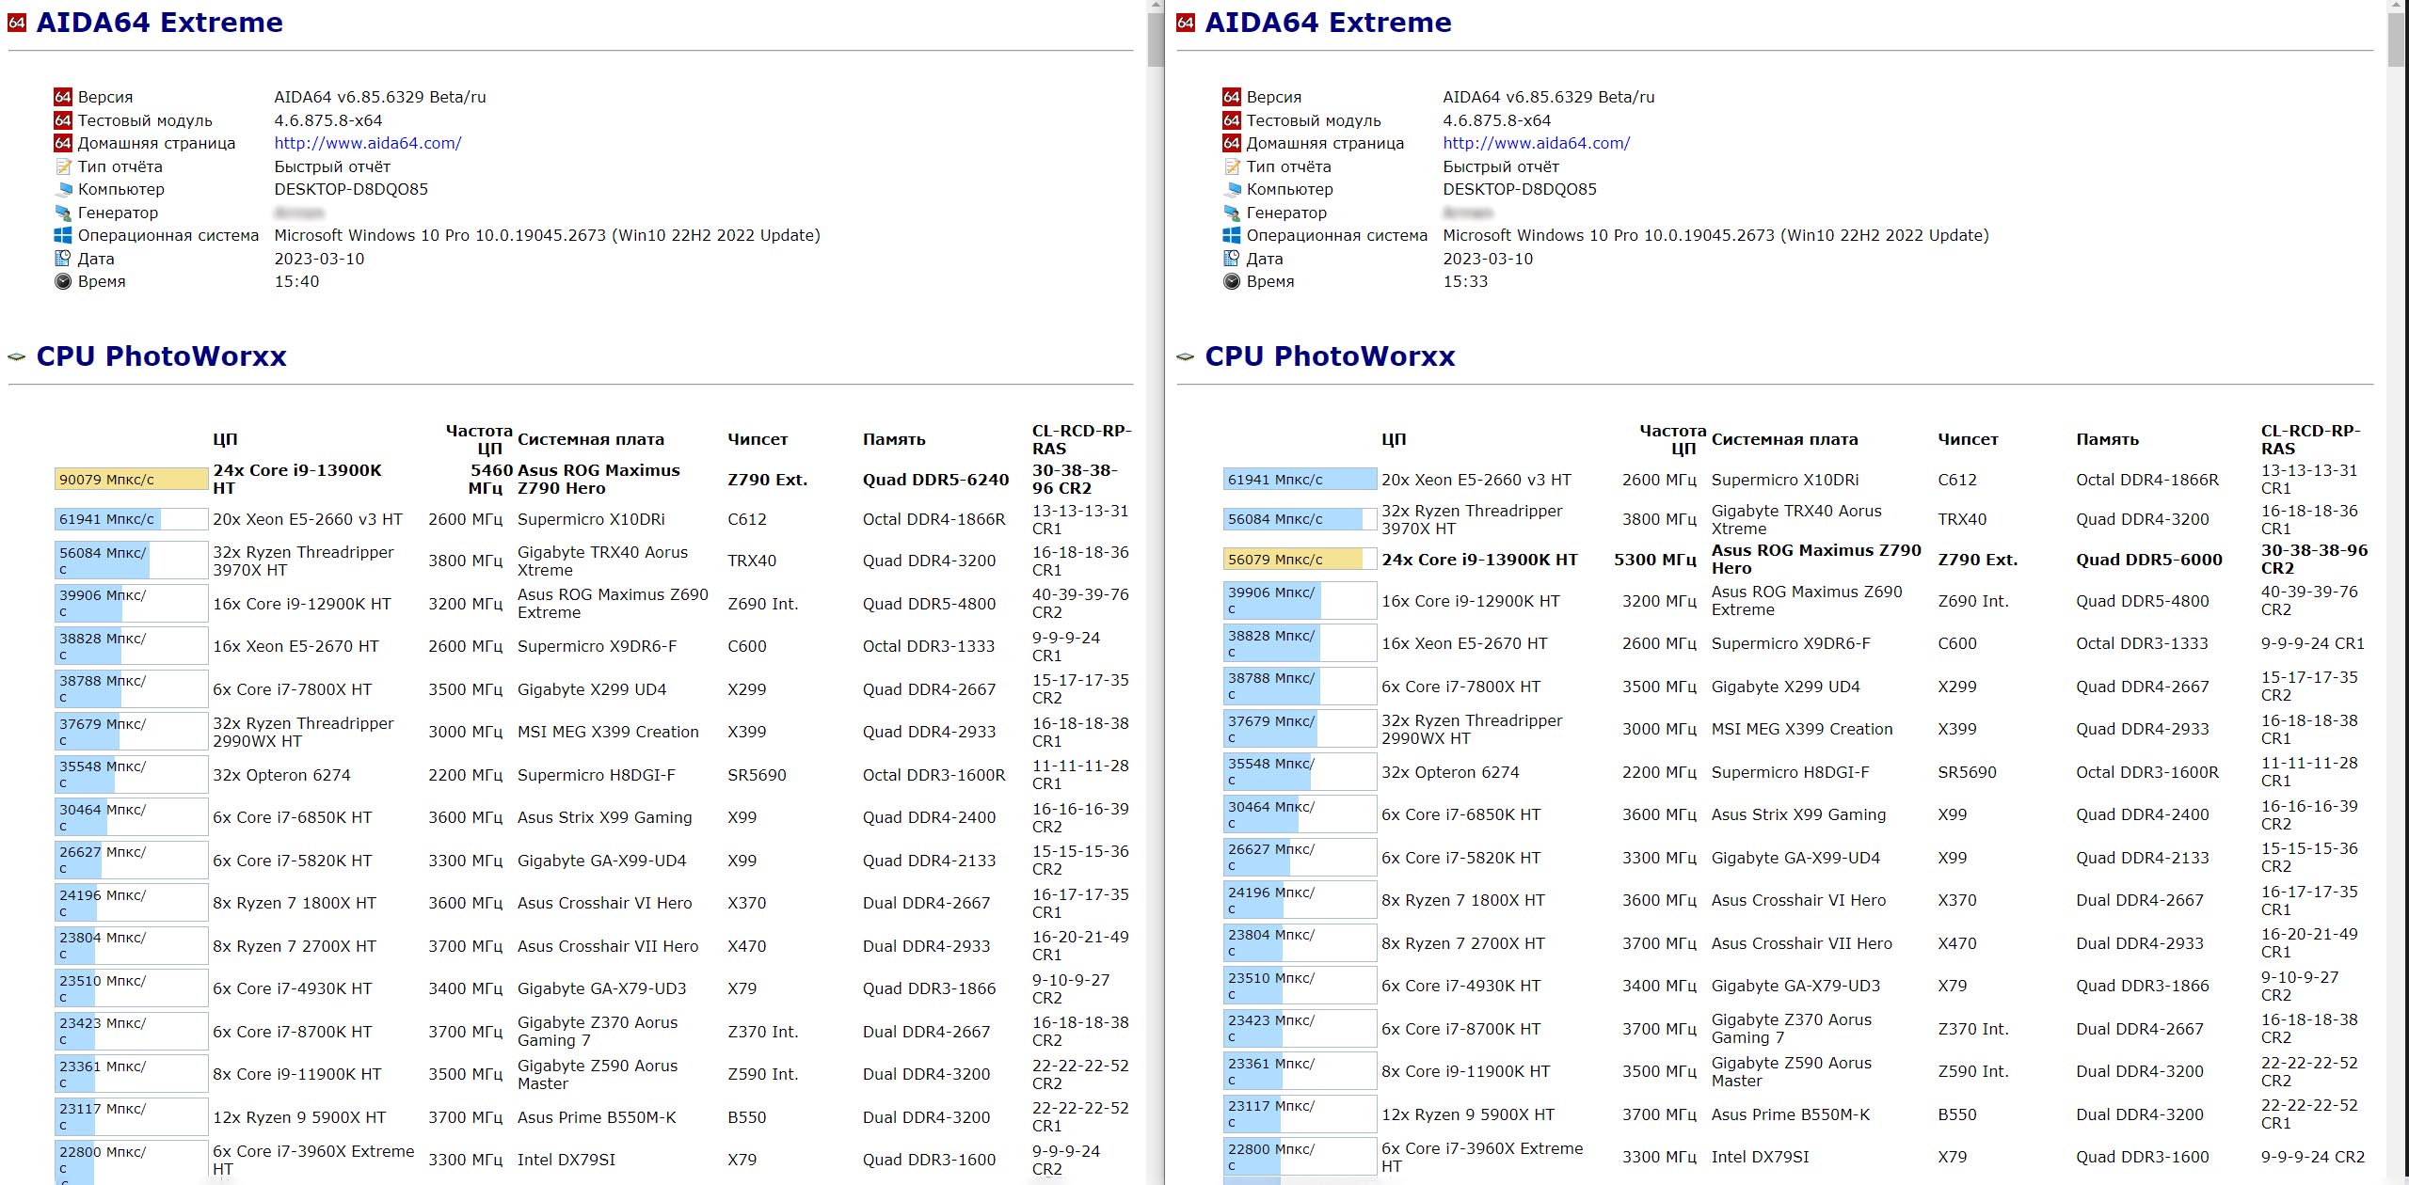Click 'Системная плата' column header in left table
Viewport: 2409px width, 1185px height.
pos(591,439)
